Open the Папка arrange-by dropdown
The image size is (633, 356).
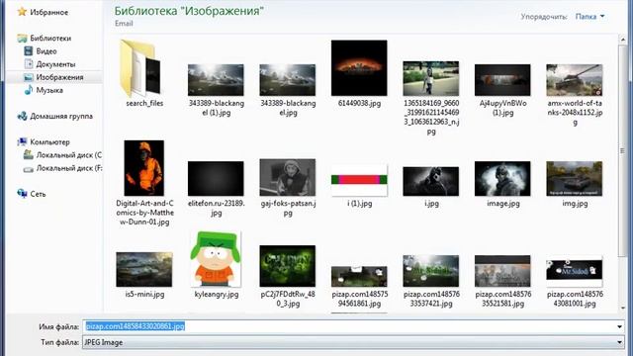pos(589,17)
